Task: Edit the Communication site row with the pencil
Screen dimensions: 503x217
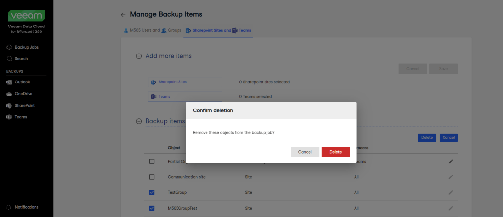Action: (x=451, y=177)
